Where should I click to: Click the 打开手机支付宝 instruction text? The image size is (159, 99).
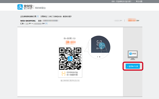[72, 72]
